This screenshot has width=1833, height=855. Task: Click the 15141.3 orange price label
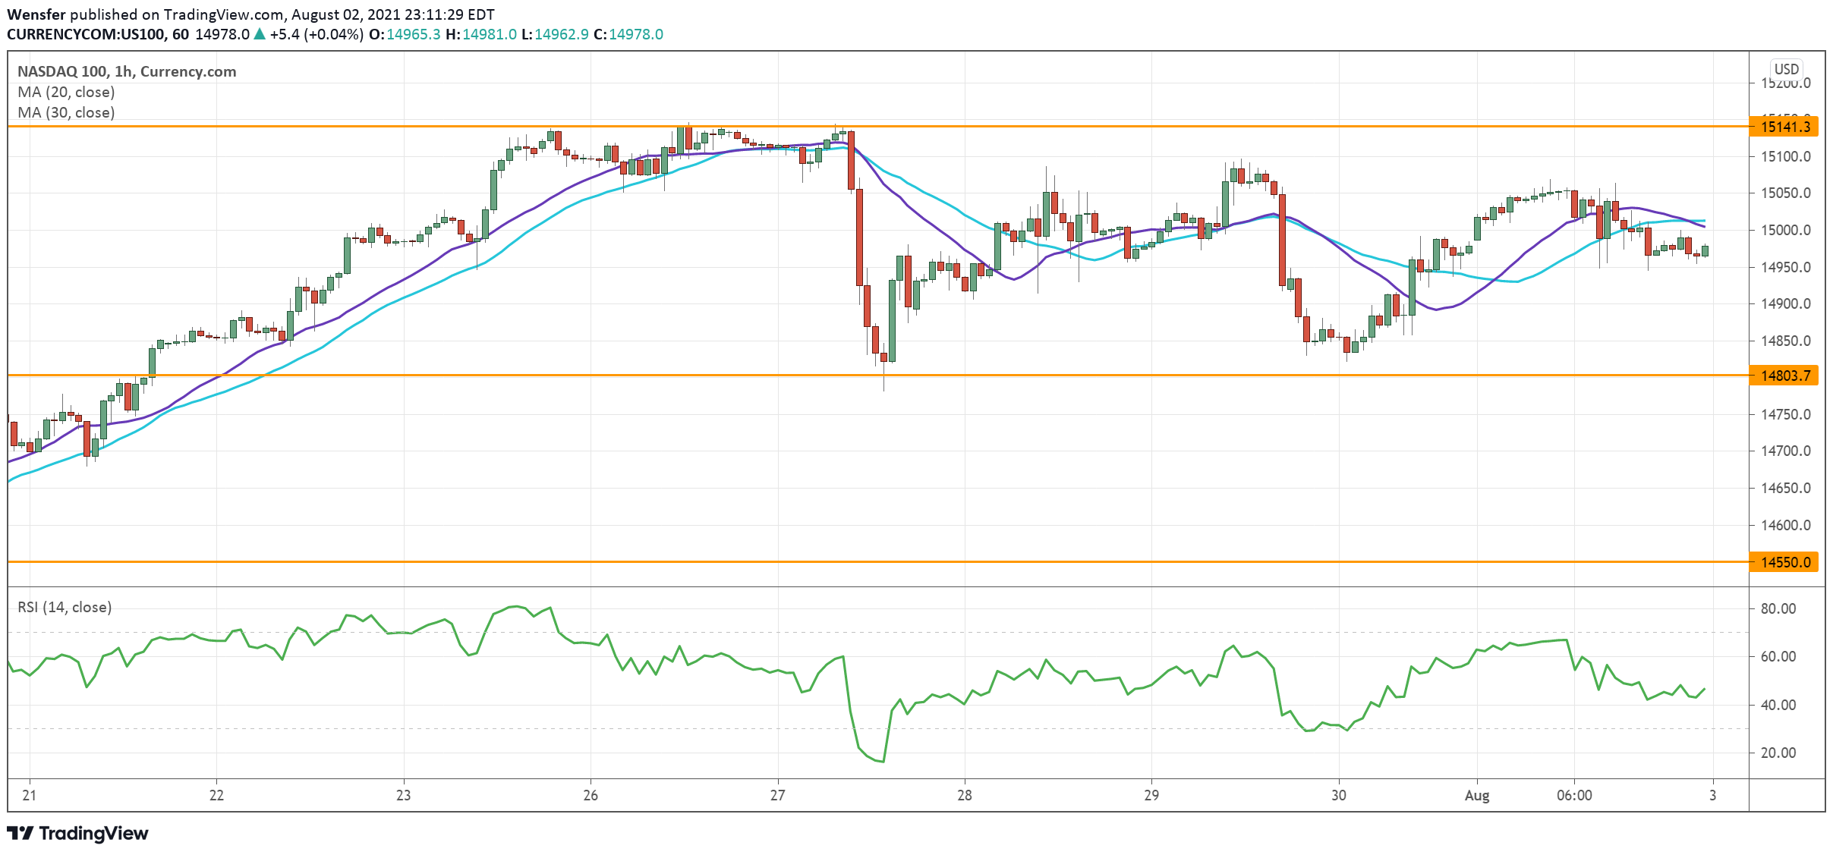[1784, 127]
